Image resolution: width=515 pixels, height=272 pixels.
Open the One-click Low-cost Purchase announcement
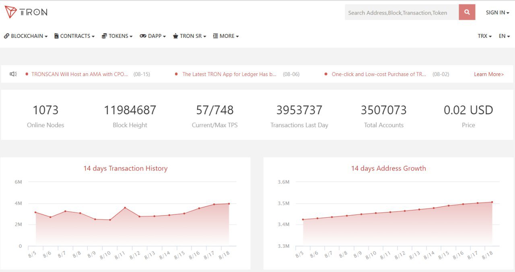tap(379, 74)
